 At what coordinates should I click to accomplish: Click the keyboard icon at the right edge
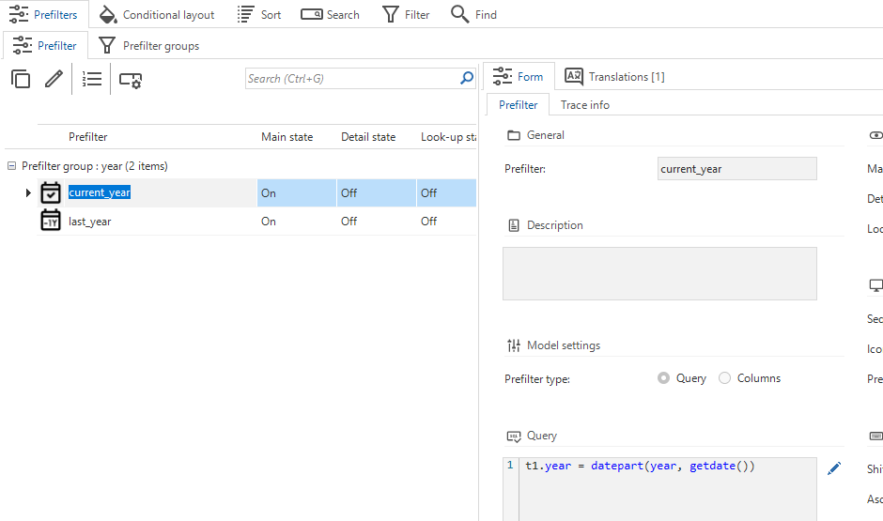876,436
